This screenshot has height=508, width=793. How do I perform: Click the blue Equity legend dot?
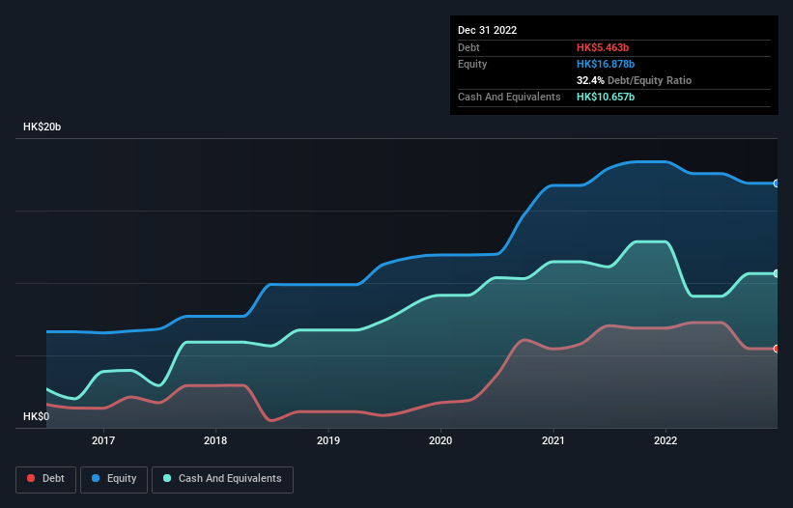tap(96, 478)
